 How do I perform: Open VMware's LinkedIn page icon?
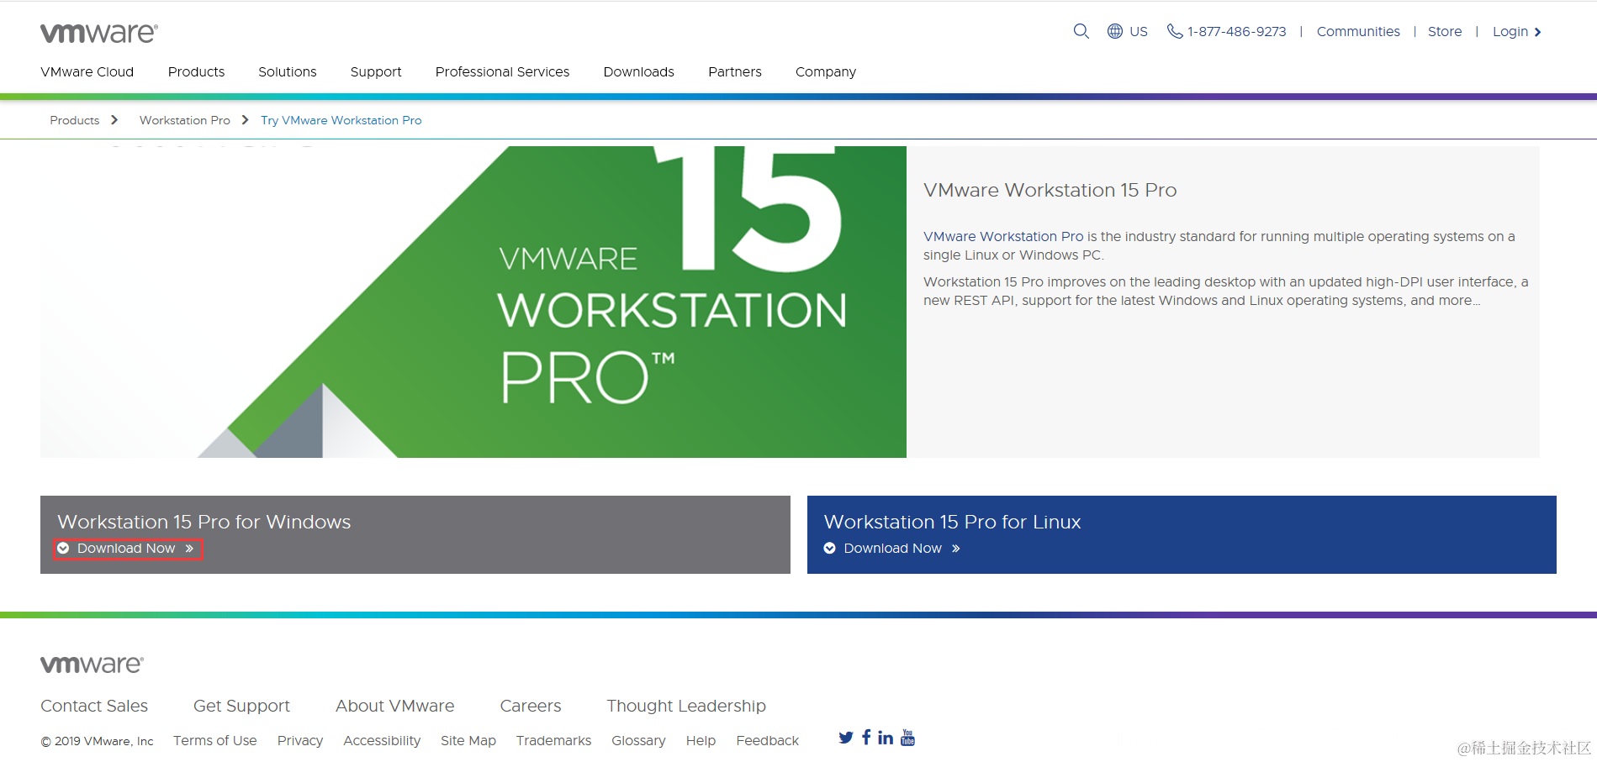(x=886, y=738)
